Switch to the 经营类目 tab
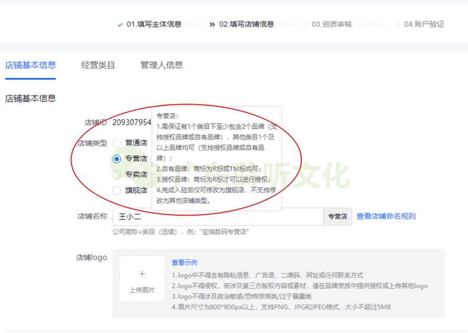The image size is (468, 333). pyautogui.click(x=98, y=65)
